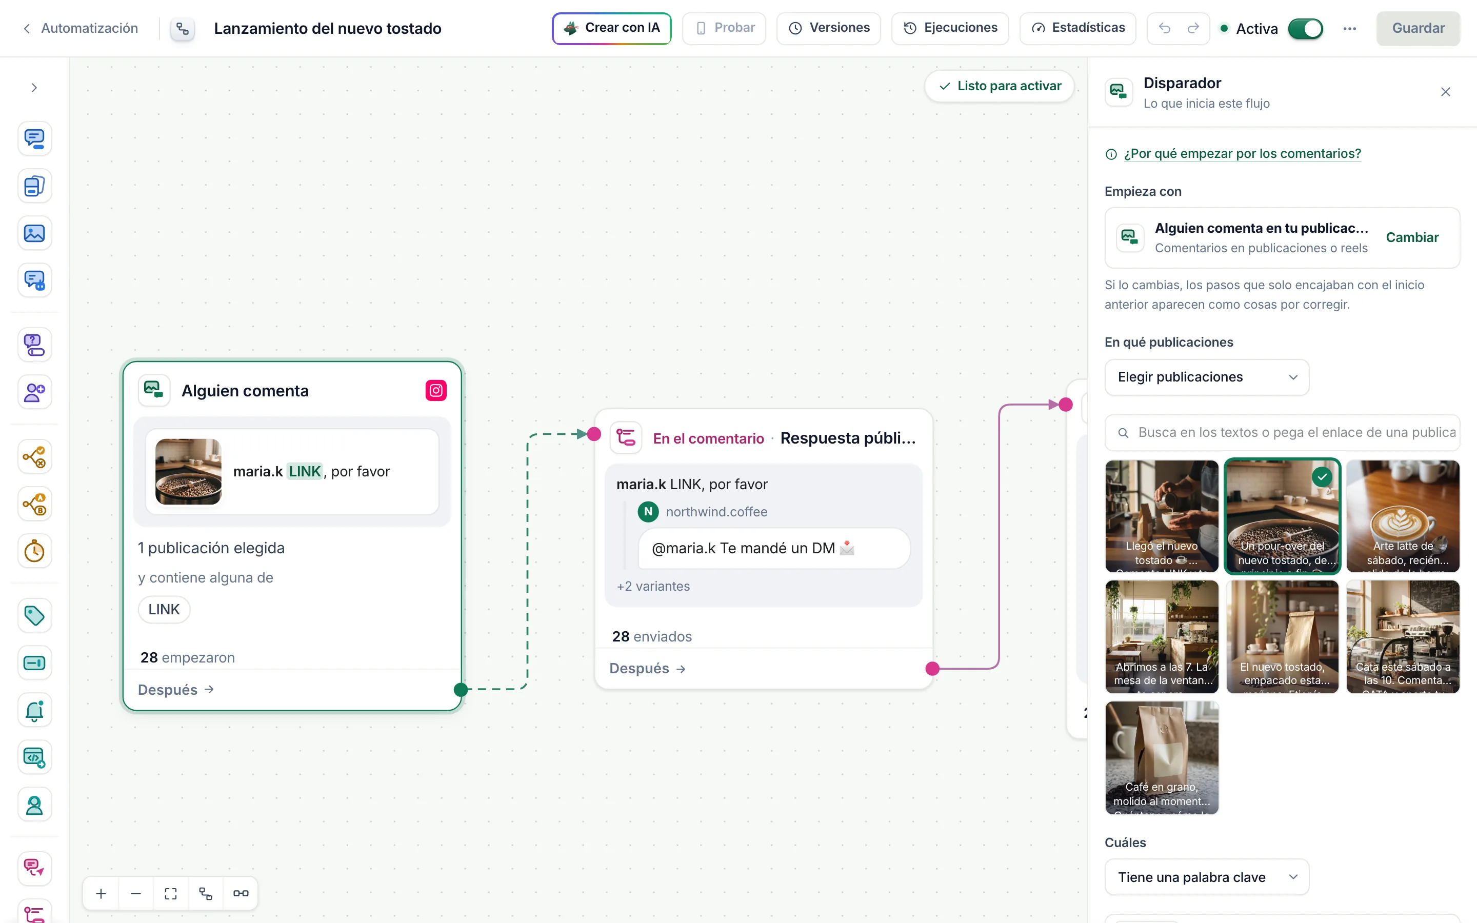The height and width of the screenshot is (923, 1477).
Task: Select the question block icon in sidebar
Action: [x=34, y=345]
